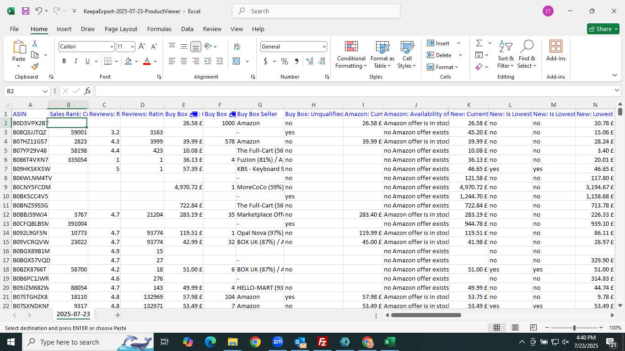The height and width of the screenshot is (351, 625).
Task: Align text to the right
Action: tap(196, 61)
